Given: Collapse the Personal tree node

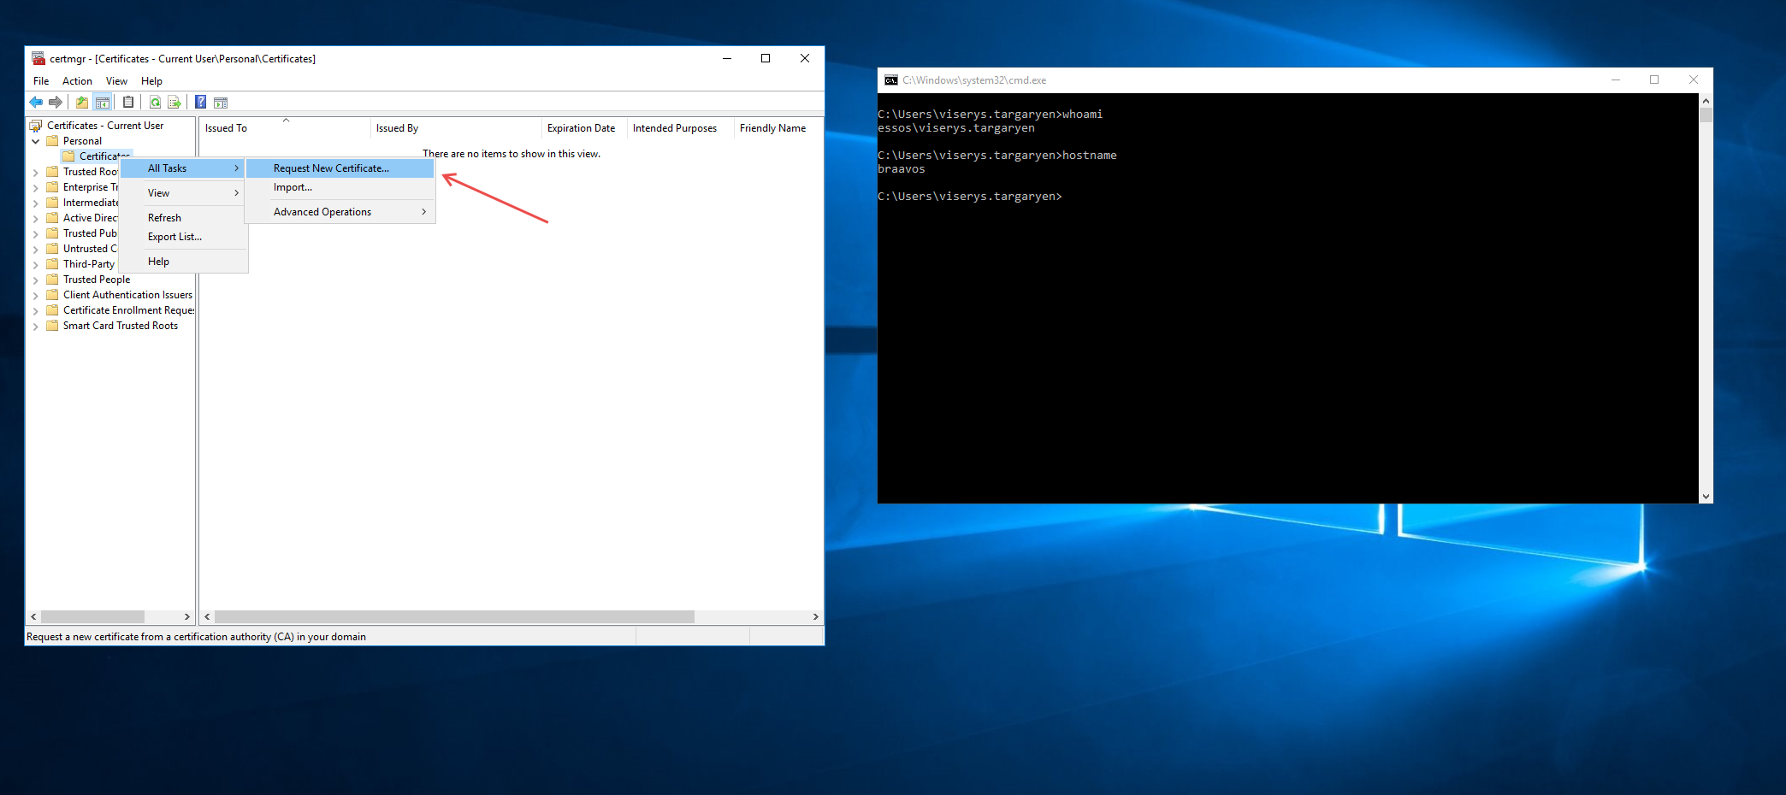Looking at the screenshot, I should pos(36,141).
